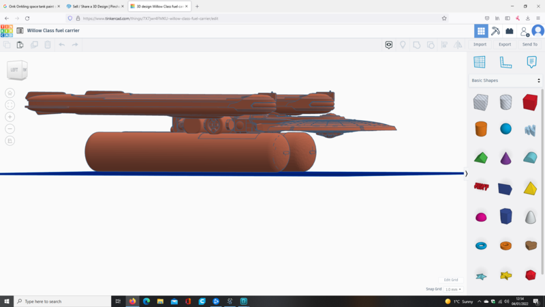Click the Copy icon in toolbar

pyautogui.click(x=7, y=44)
